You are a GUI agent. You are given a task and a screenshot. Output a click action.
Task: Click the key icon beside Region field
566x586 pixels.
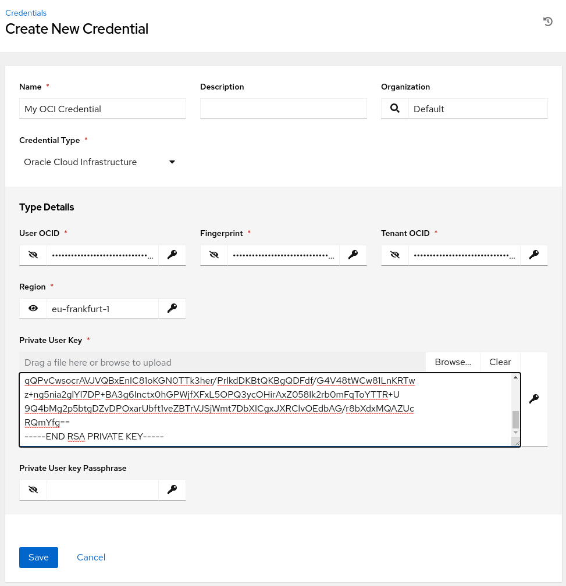click(172, 309)
